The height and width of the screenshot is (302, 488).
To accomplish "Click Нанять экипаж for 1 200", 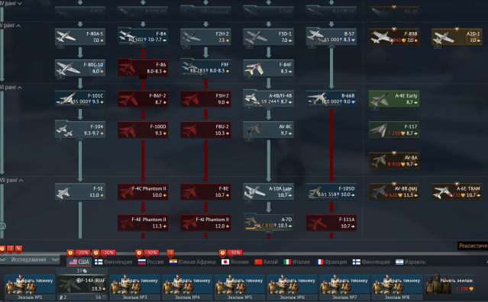I will (450, 284).
